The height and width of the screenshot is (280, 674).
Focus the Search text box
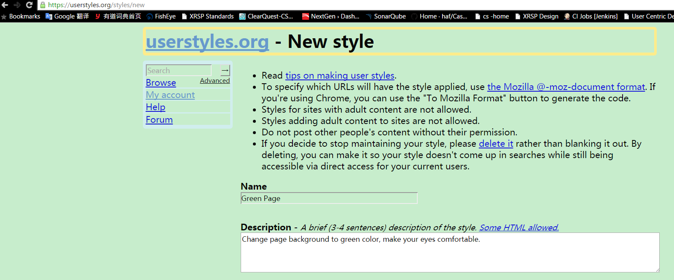pyautogui.click(x=179, y=70)
